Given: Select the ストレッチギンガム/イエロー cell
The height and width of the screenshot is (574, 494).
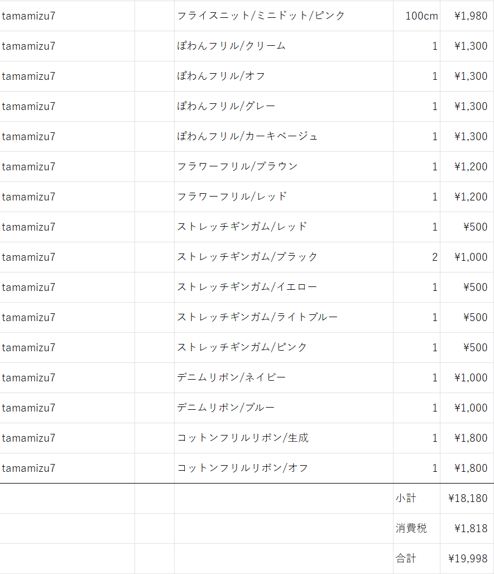Looking at the screenshot, I should pyautogui.click(x=284, y=288).
